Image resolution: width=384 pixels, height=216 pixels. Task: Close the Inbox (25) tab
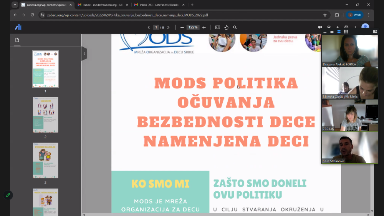coord(184,5)
